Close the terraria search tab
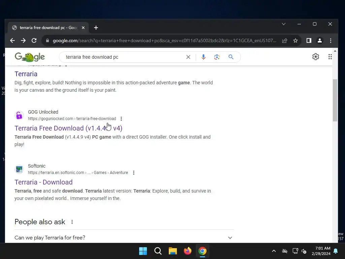The image size is (345, 259). pos(83,28)
